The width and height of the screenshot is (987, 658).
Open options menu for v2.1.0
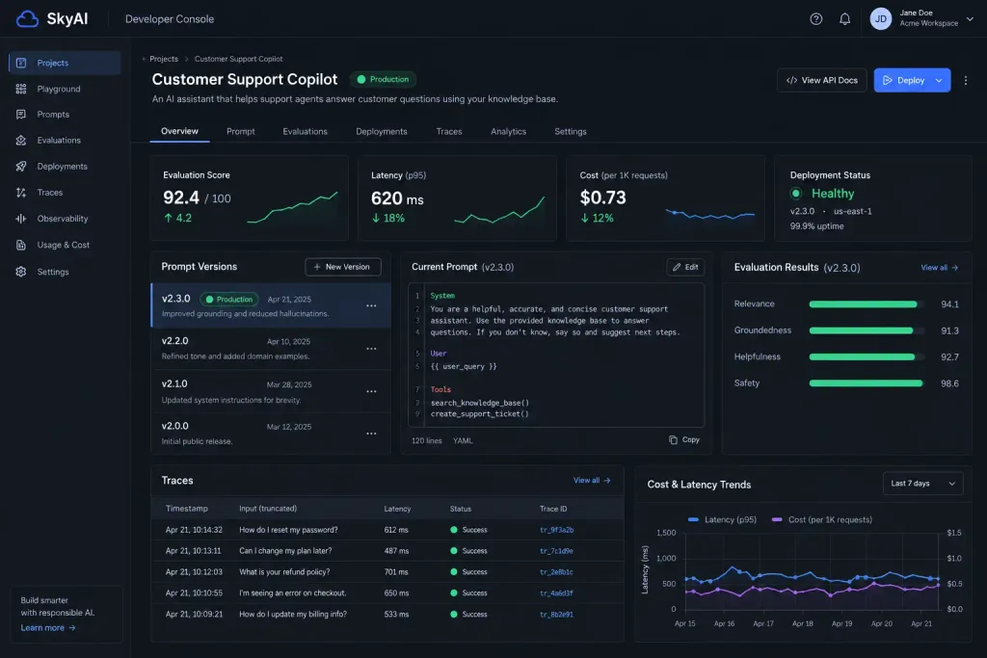371,391
